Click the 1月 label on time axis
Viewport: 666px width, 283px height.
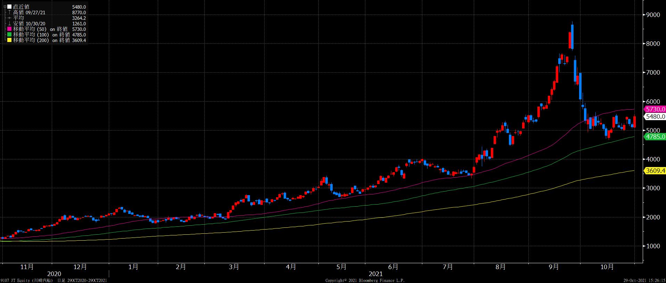(x=133, y=267)
